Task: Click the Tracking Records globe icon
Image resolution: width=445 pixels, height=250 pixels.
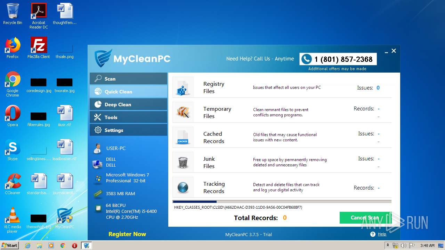Action: click(x=183, y=187)
